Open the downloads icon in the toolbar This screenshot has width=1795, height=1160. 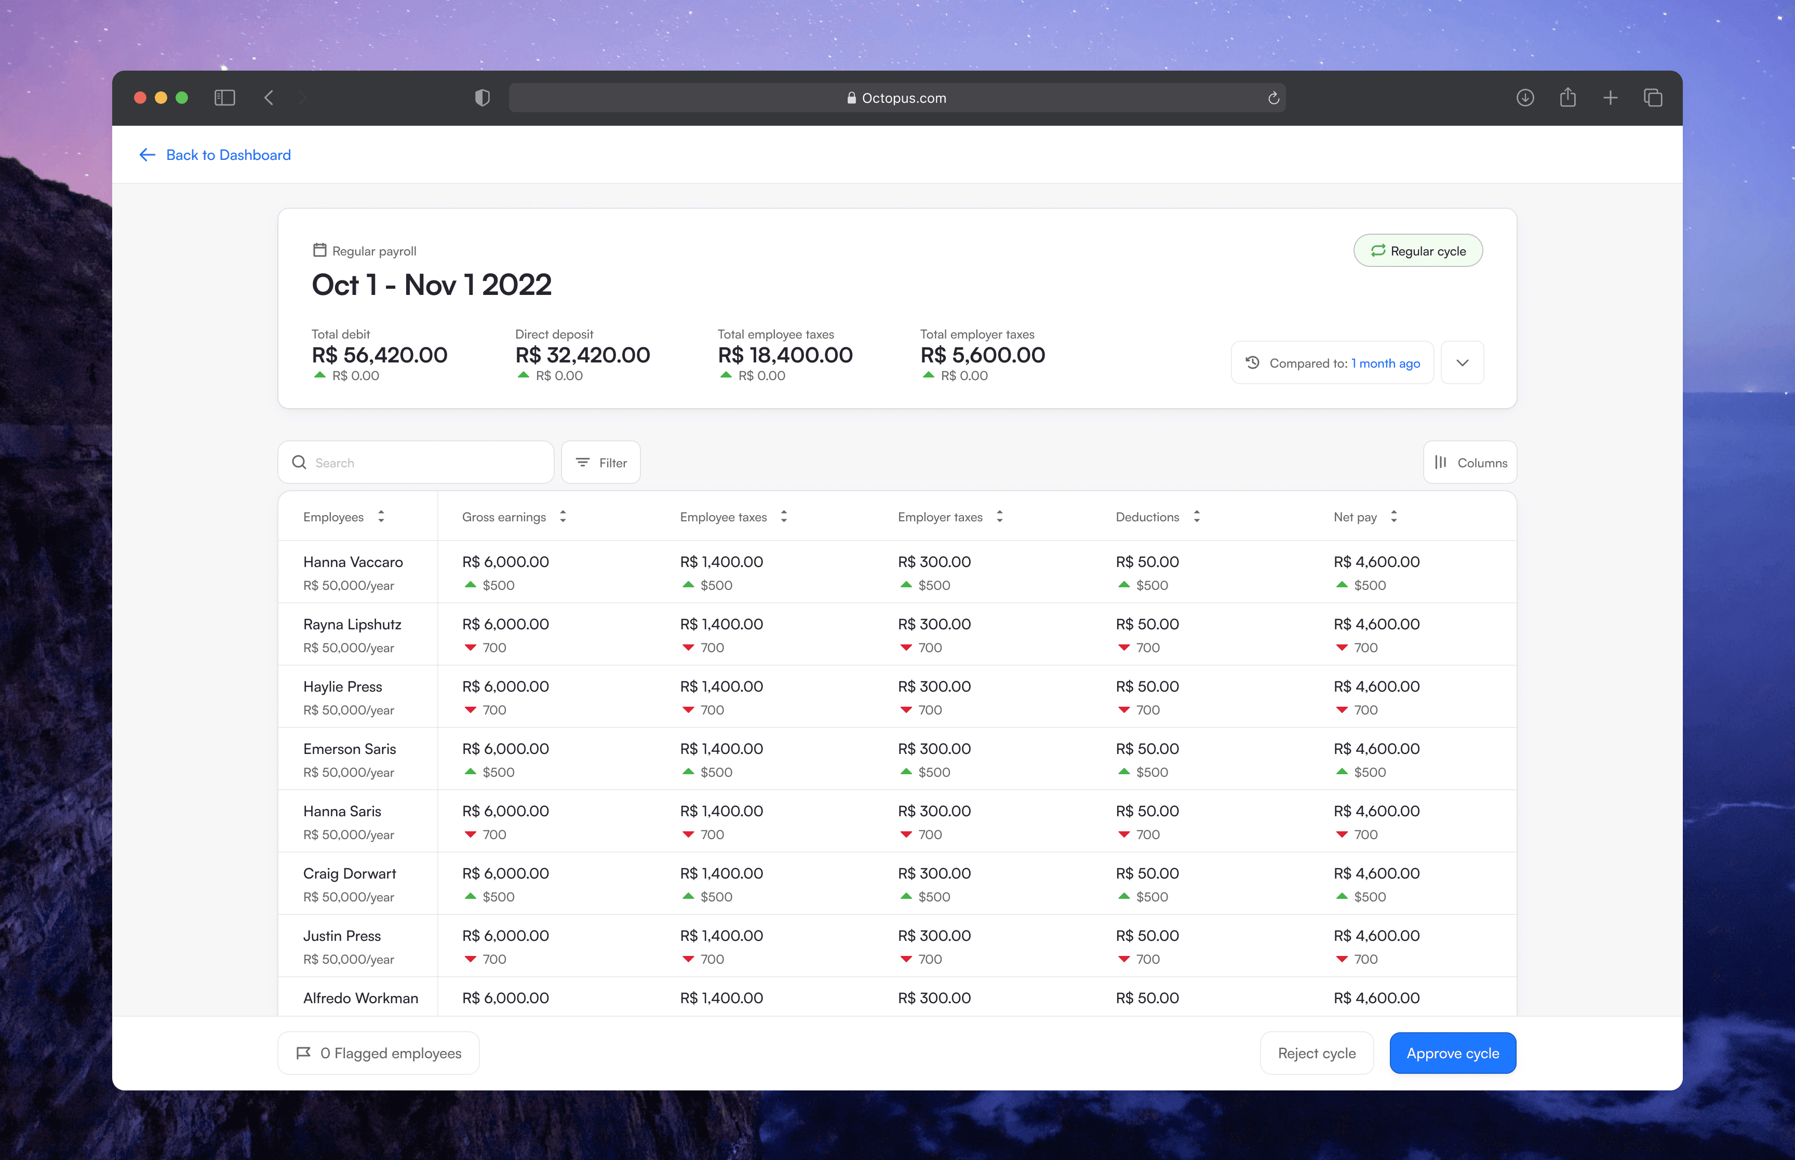click(1524, 98)
